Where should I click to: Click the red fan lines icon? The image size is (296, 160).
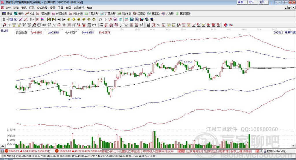(106, 25)
